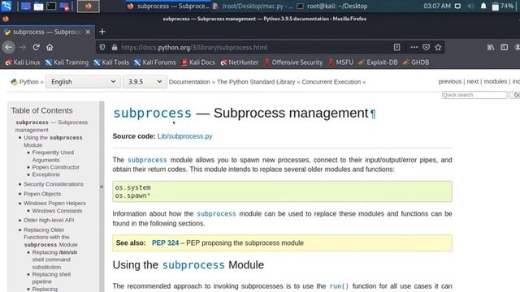Open the Kali applications menu icon

click(x=6, y=6)
